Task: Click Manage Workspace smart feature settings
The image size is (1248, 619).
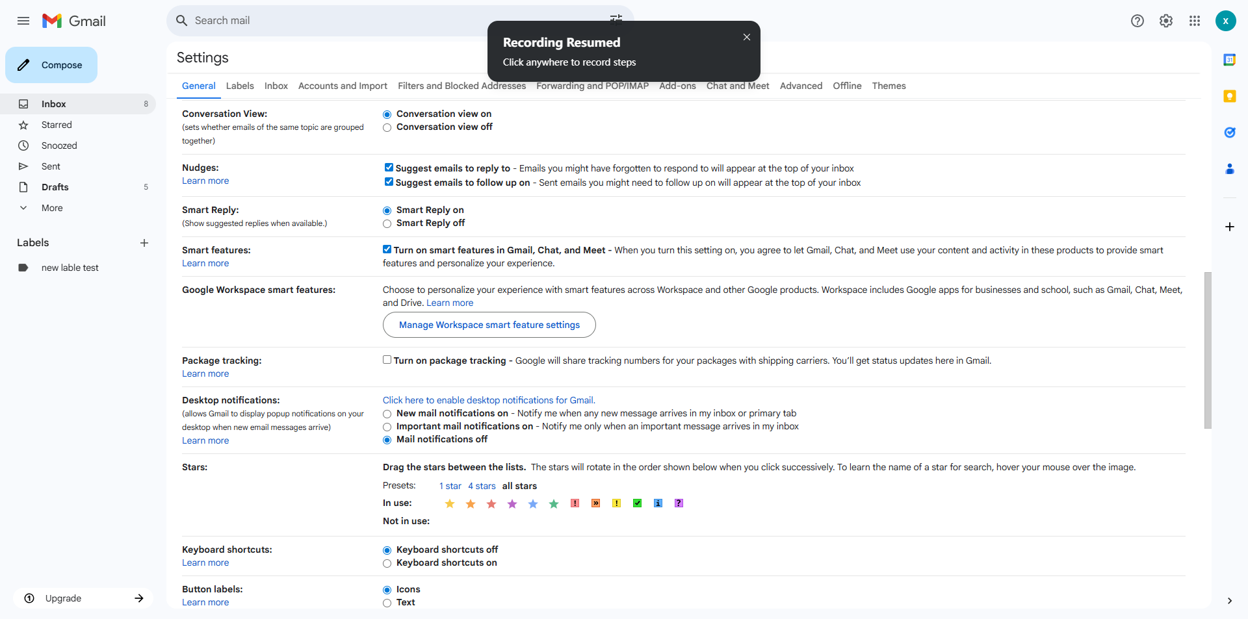Action: 489,325
